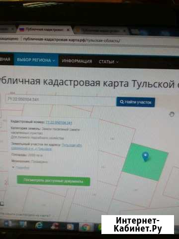Click the Найти участок search button

(136, 102)
